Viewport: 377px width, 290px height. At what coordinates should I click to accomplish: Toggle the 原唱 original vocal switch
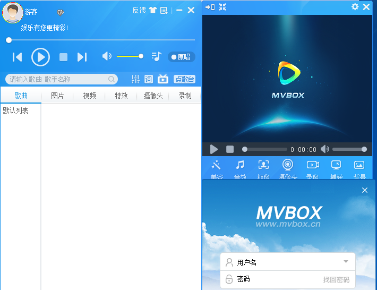click(x=181, y=57)
